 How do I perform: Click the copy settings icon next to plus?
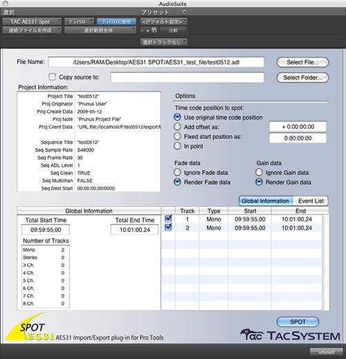pyautogui.click(x=154, y=30)
